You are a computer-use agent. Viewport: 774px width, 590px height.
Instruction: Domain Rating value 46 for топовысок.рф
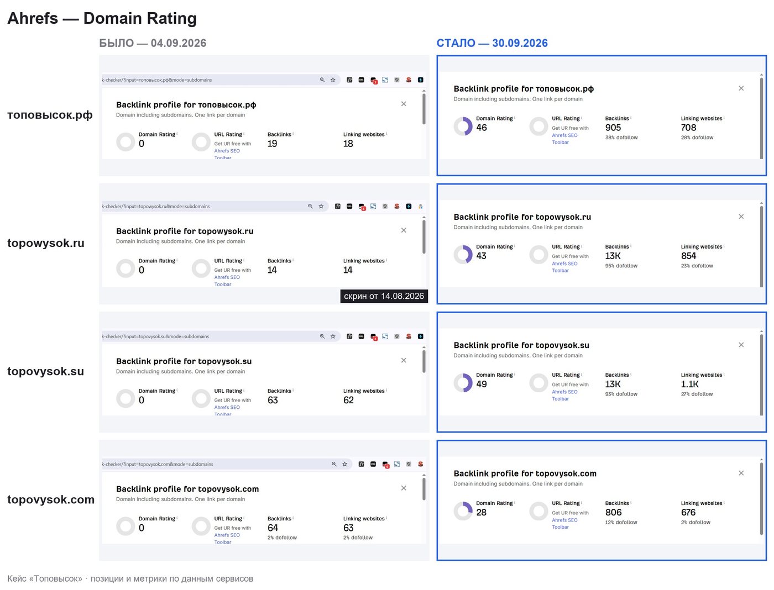[x=482, y=128]
